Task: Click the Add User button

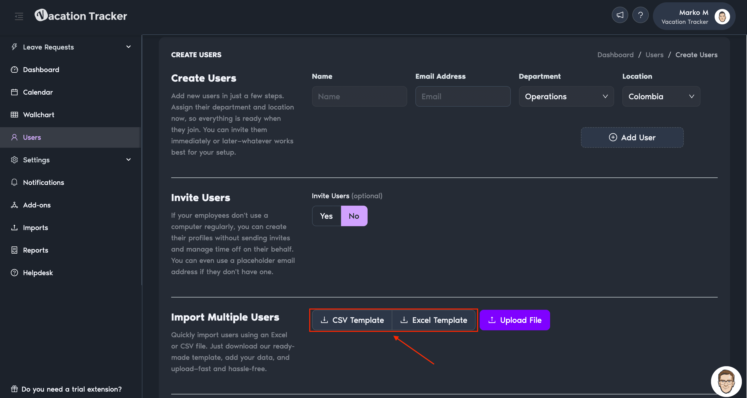Action: tap(632, 137)
